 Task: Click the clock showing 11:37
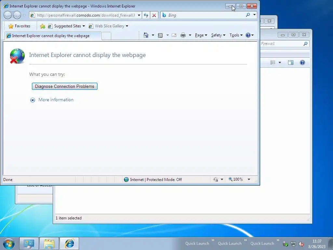point(317,241)
